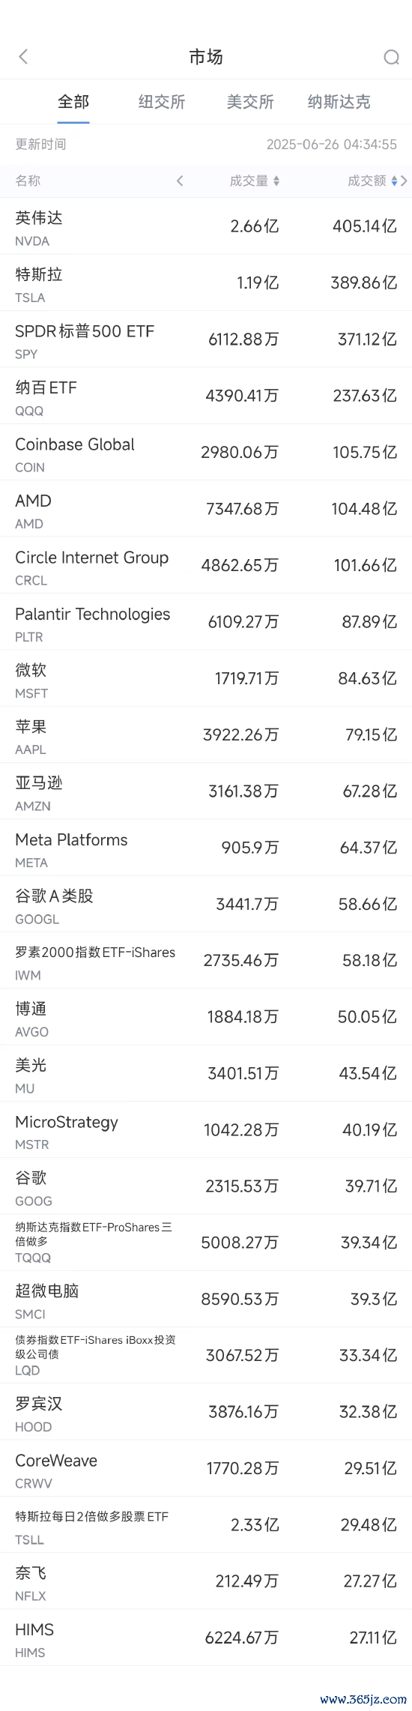Image resolution: width=412 pixels, height=1711 pixels.
Task: Sort by the 成交量 column header
Action: tap(249, 181)
